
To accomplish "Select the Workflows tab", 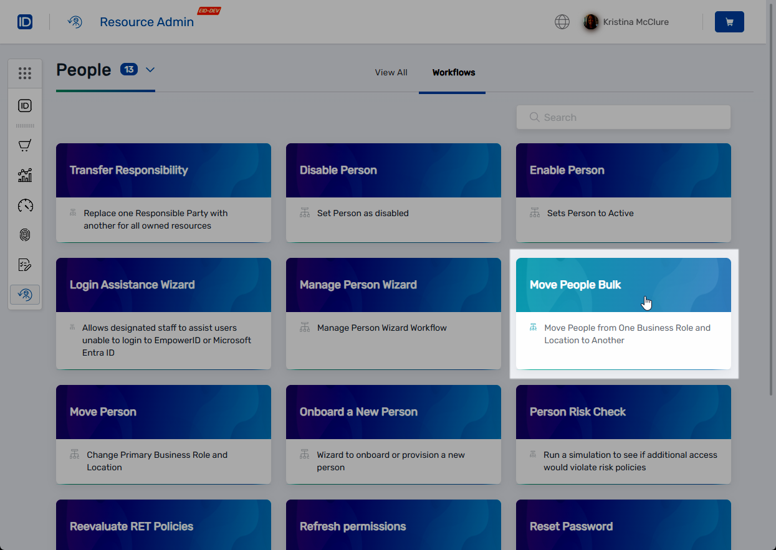I will pos(453,72).
